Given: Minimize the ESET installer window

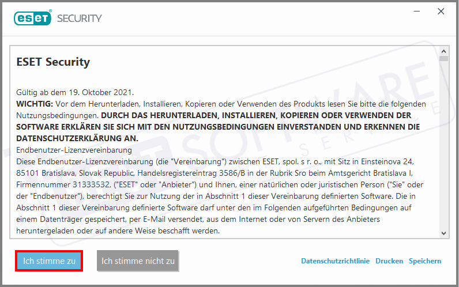Looking at the screenshot, I should 417,12.
